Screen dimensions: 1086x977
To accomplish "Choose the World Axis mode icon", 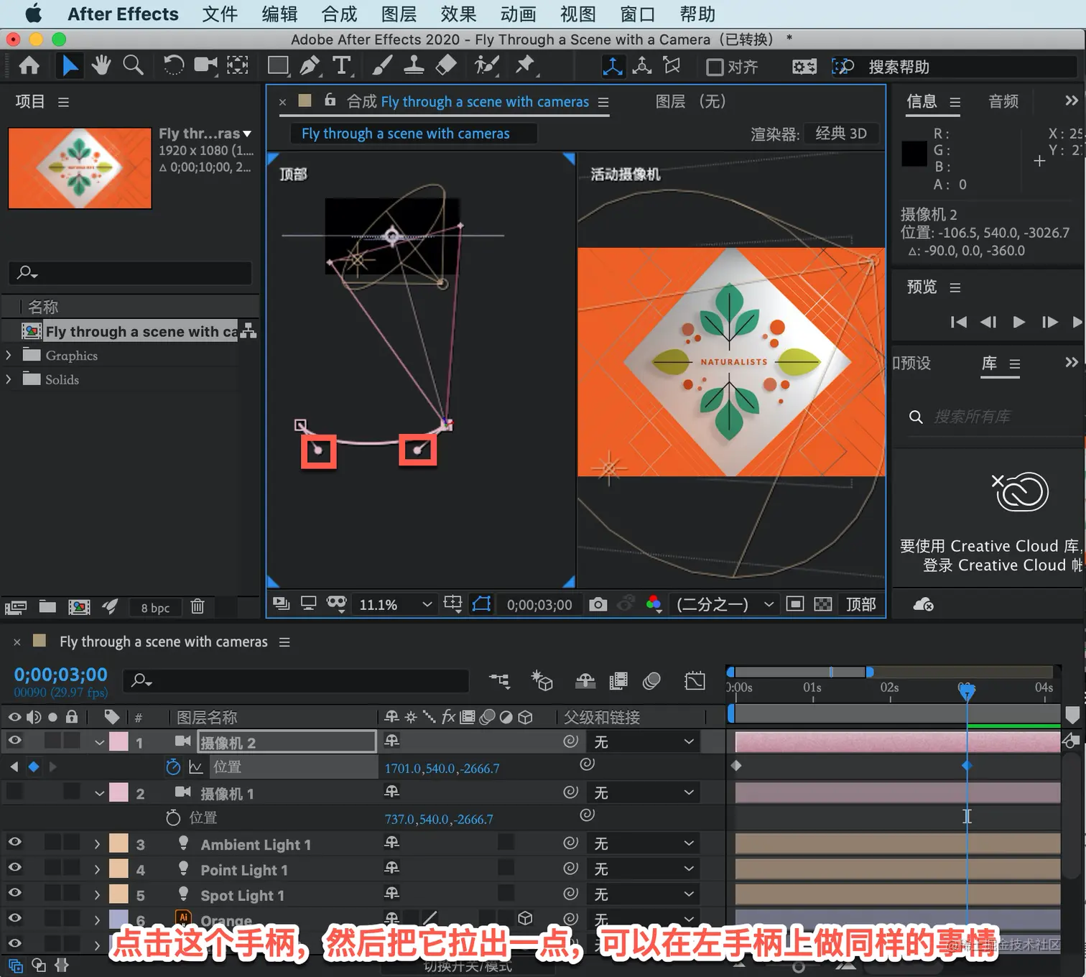I will pyautogui.click(x=642, y=66).
